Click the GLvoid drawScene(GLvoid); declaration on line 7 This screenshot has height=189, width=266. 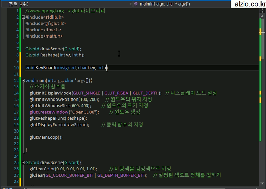pos(53,49)
